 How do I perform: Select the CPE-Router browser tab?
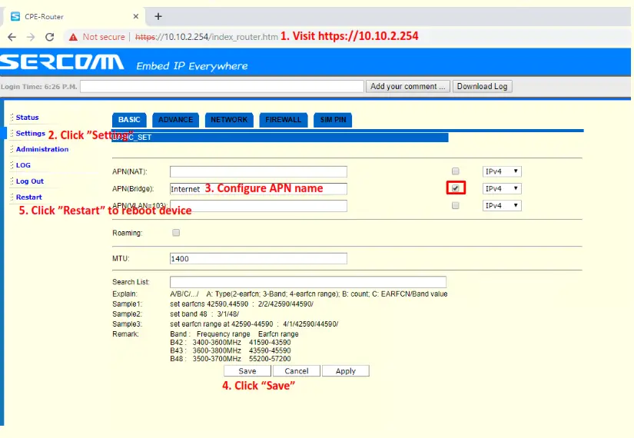coord(74,17)
